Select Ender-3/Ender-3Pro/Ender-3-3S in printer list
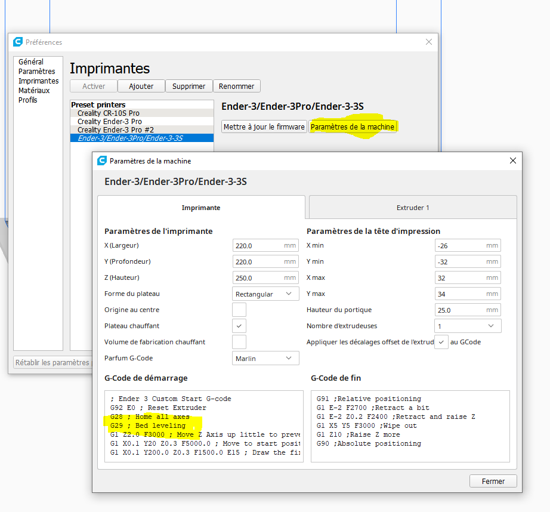Screen dimensions: 550x512 point(142,138)
